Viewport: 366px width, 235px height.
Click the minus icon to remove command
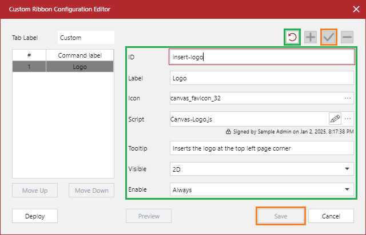tap(347, 38)
